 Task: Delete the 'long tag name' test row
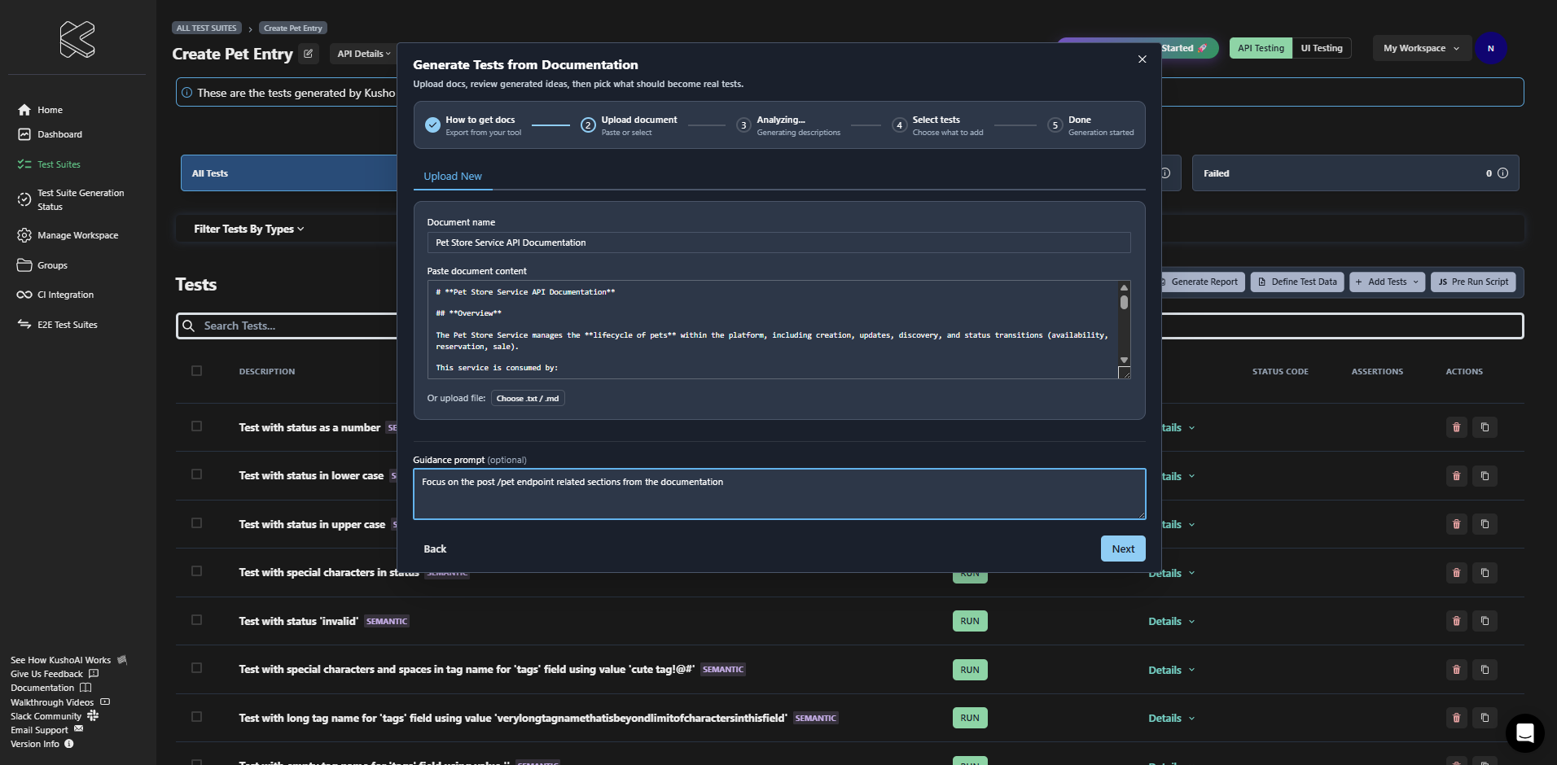click(x=1456, y=718)
